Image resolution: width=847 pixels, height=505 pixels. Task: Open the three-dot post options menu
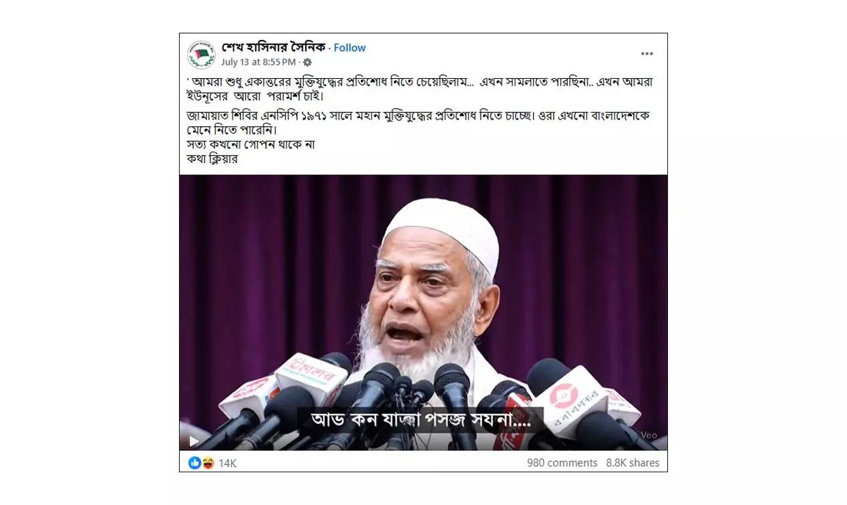click(647, 53)
